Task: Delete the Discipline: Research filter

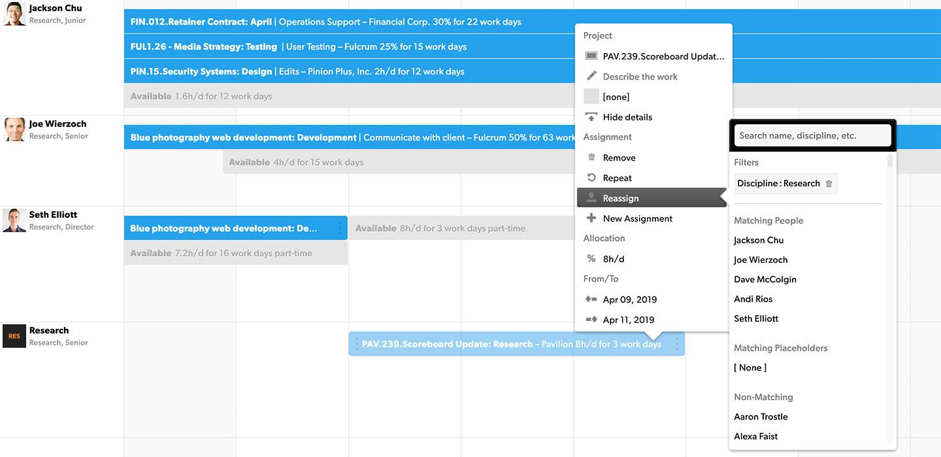Action: tap(829, 184)
